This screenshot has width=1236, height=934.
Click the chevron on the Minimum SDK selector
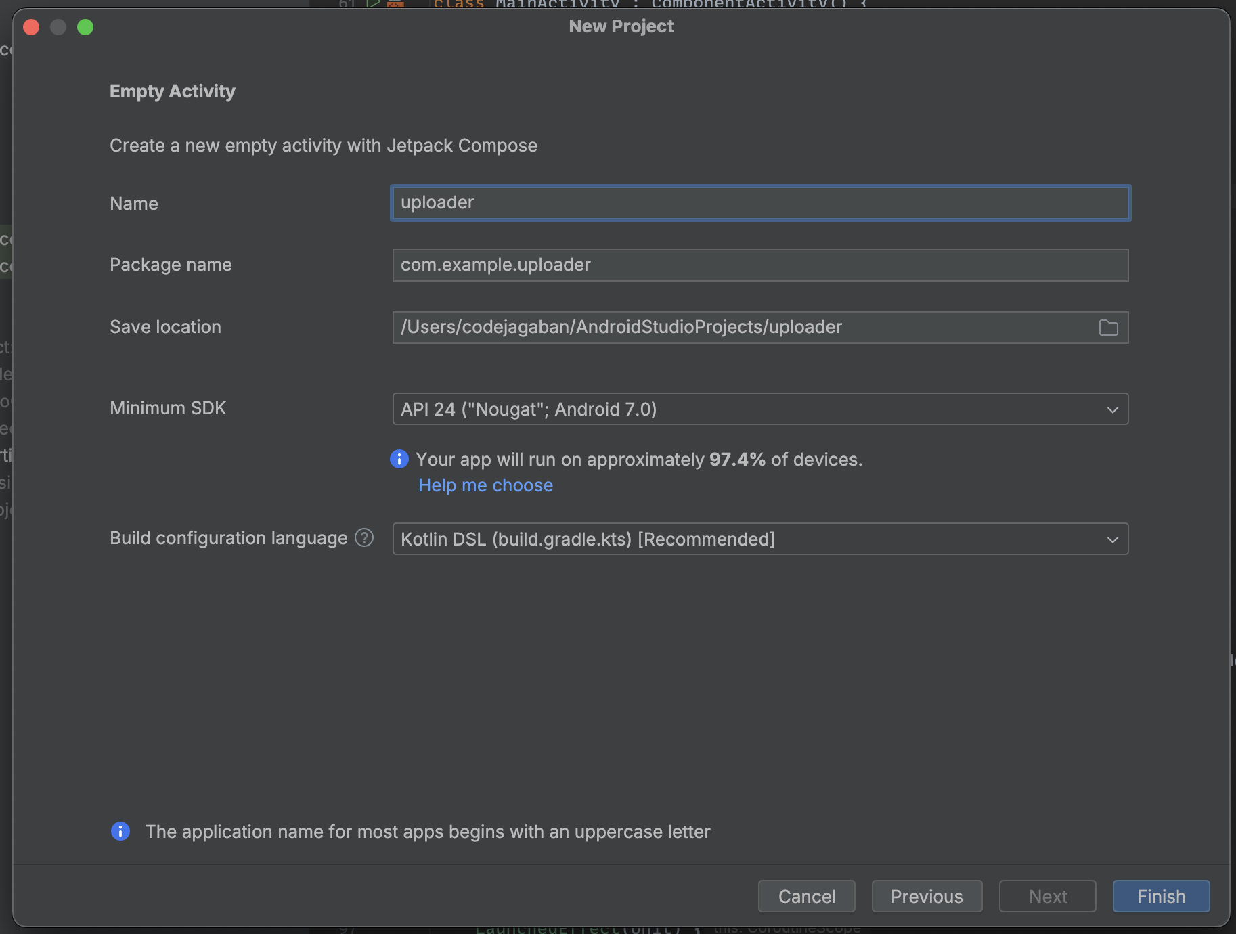1112,409
